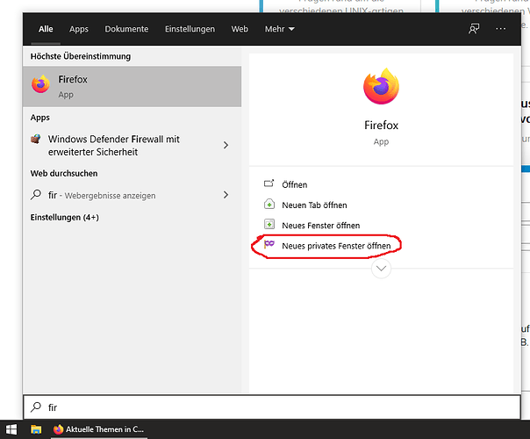Click the search box containing fir
The height and width of the screenshot is (439, 530).
click(272, 407)
